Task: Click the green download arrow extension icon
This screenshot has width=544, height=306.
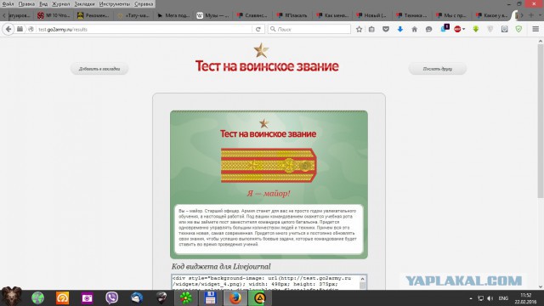Action: click(x=476, y=30)
